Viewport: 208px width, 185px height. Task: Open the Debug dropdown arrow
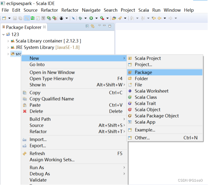tap(86, 18)
